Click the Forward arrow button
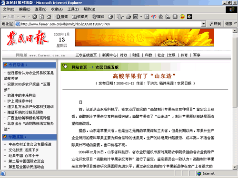This screenshot has height=178, width=238. pos(24,17)
